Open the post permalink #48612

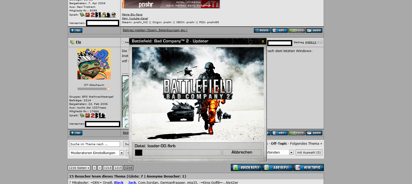pyautogui.click(x=311, y=42)
